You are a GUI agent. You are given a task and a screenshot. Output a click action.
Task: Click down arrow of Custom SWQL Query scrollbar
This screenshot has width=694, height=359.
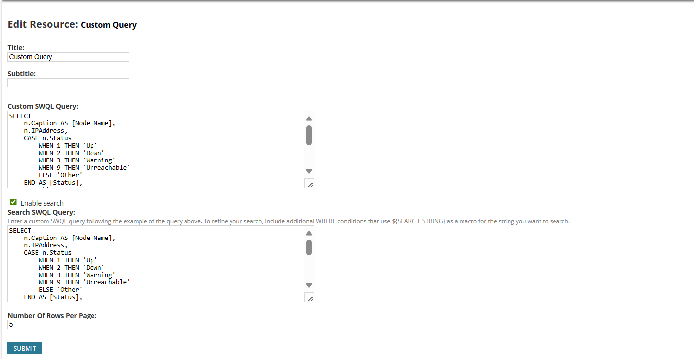(309, 171)
